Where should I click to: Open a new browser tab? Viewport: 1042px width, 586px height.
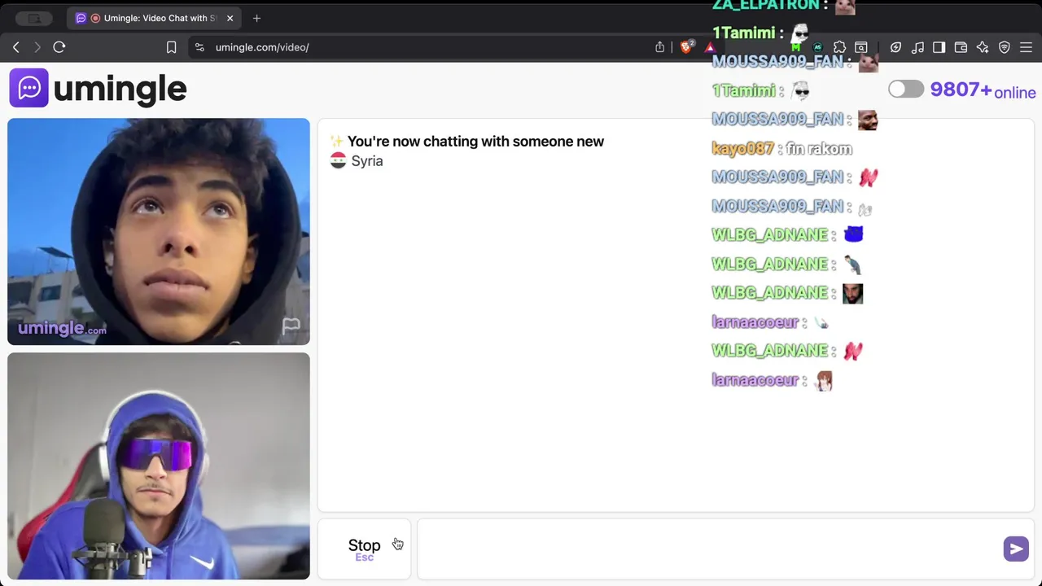pos(256,18)
